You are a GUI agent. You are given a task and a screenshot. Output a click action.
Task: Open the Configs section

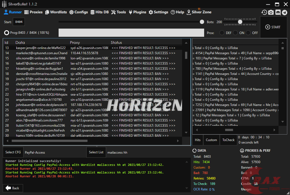point(78,12)
